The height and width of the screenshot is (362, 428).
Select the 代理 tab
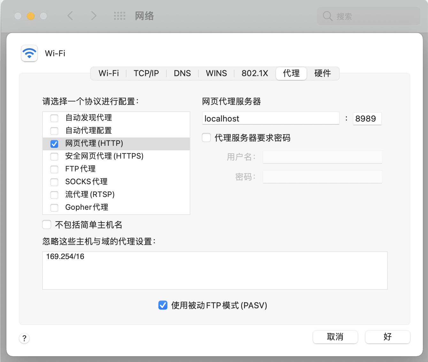[291, 73]
